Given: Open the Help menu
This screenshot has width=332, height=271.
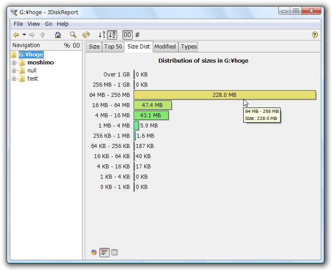Looking at the screenshot, I should tap(63, 24).
